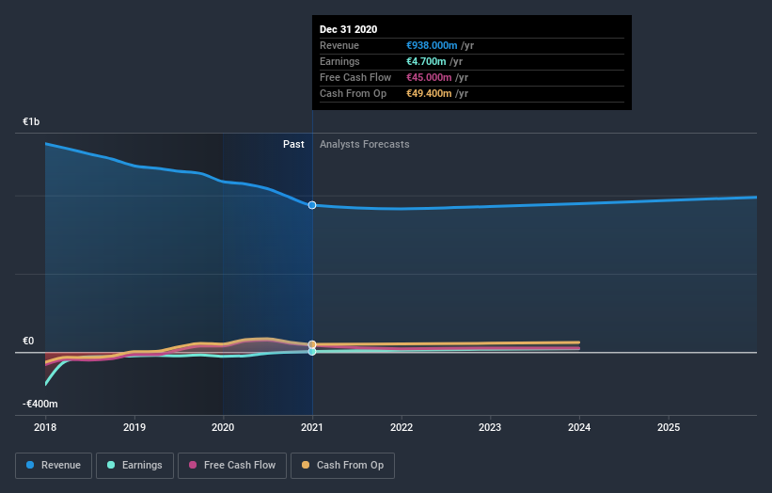Toggle the Free Cash Flow legend button
Viewport: 772px width, 493px height.
pos(232,466)
